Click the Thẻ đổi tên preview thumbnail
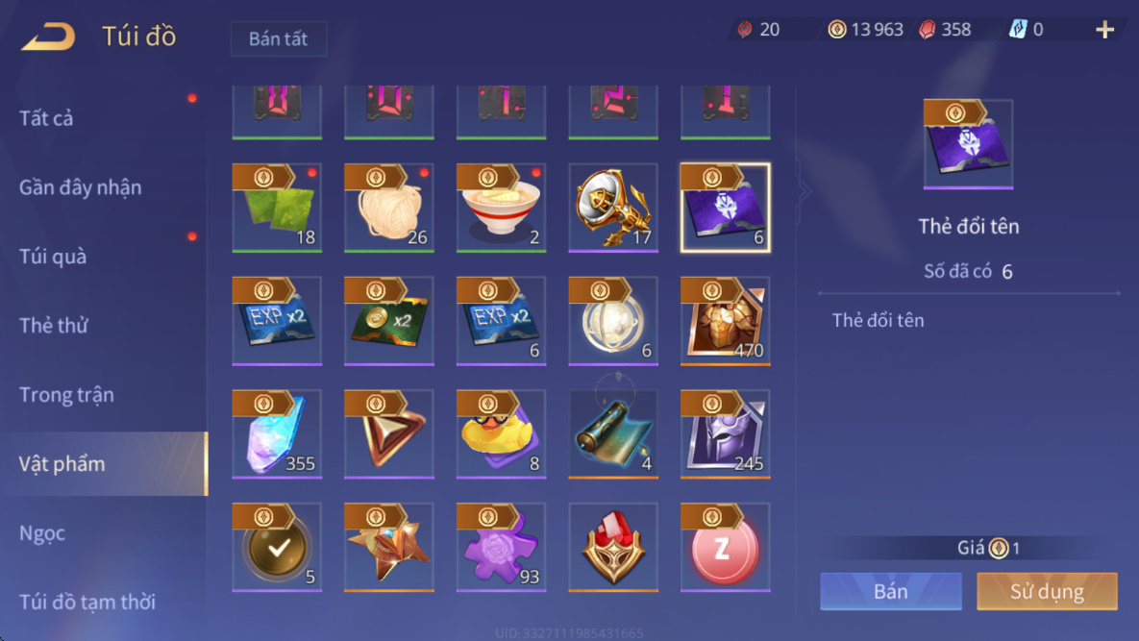 [968, 144]
